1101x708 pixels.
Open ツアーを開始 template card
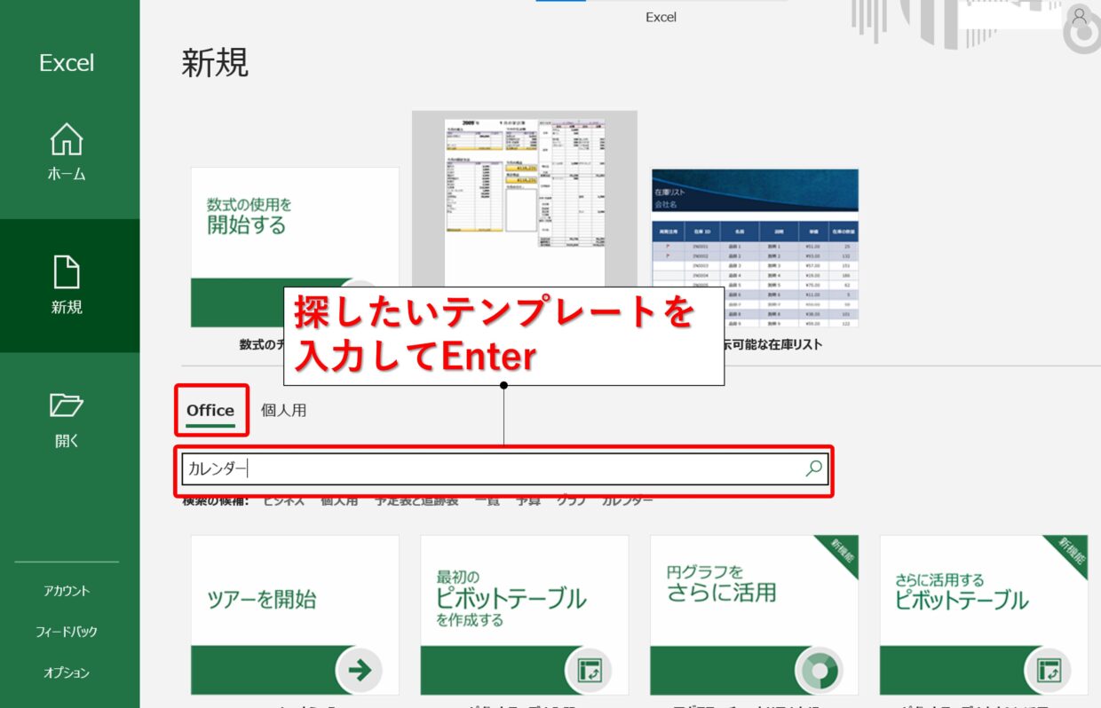pyautogui.click(x=295, y=615)
